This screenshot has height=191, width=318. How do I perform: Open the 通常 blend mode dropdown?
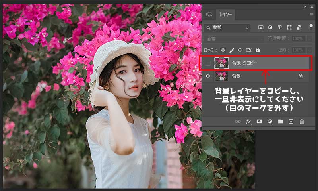coord(234,39)
